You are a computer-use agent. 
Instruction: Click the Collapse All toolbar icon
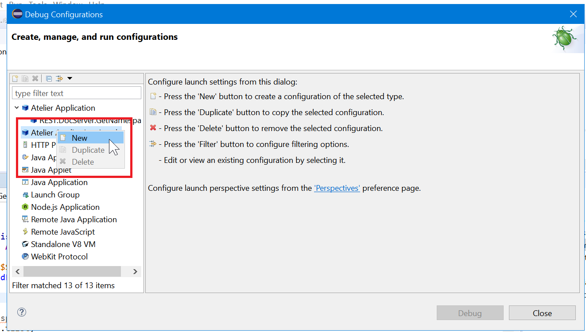click(49, 79)
